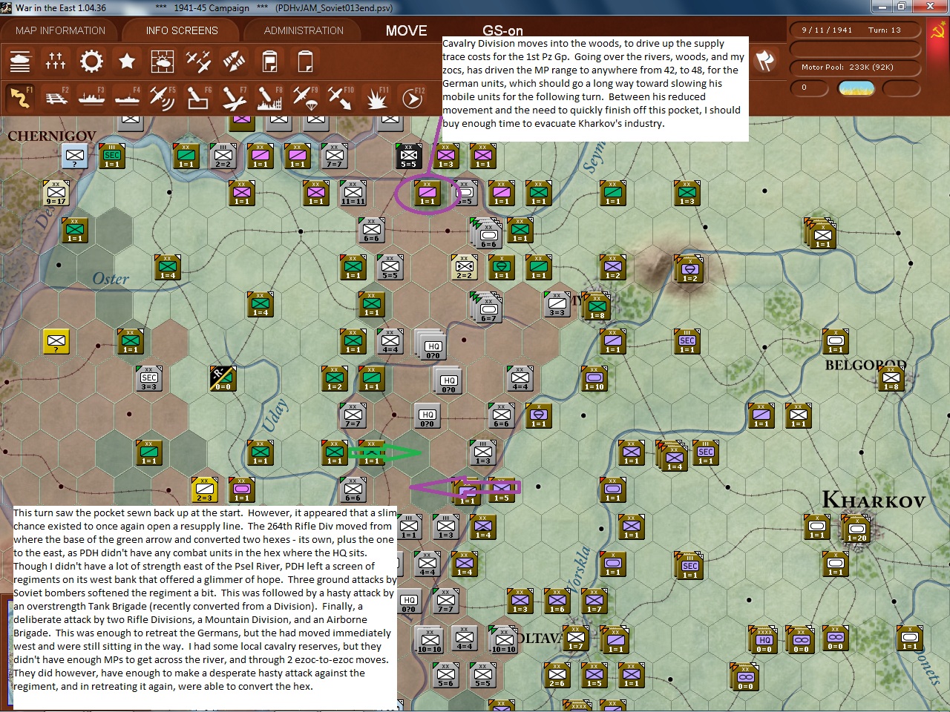
Task: Open the INFO SCREENS tab
Action: [182, 30]
